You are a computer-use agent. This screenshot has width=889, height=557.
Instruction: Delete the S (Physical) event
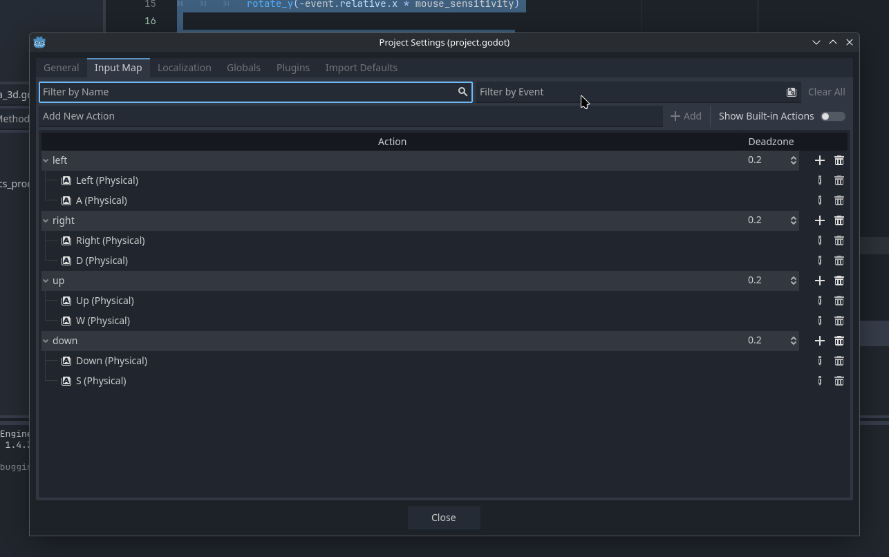[839, 381]
